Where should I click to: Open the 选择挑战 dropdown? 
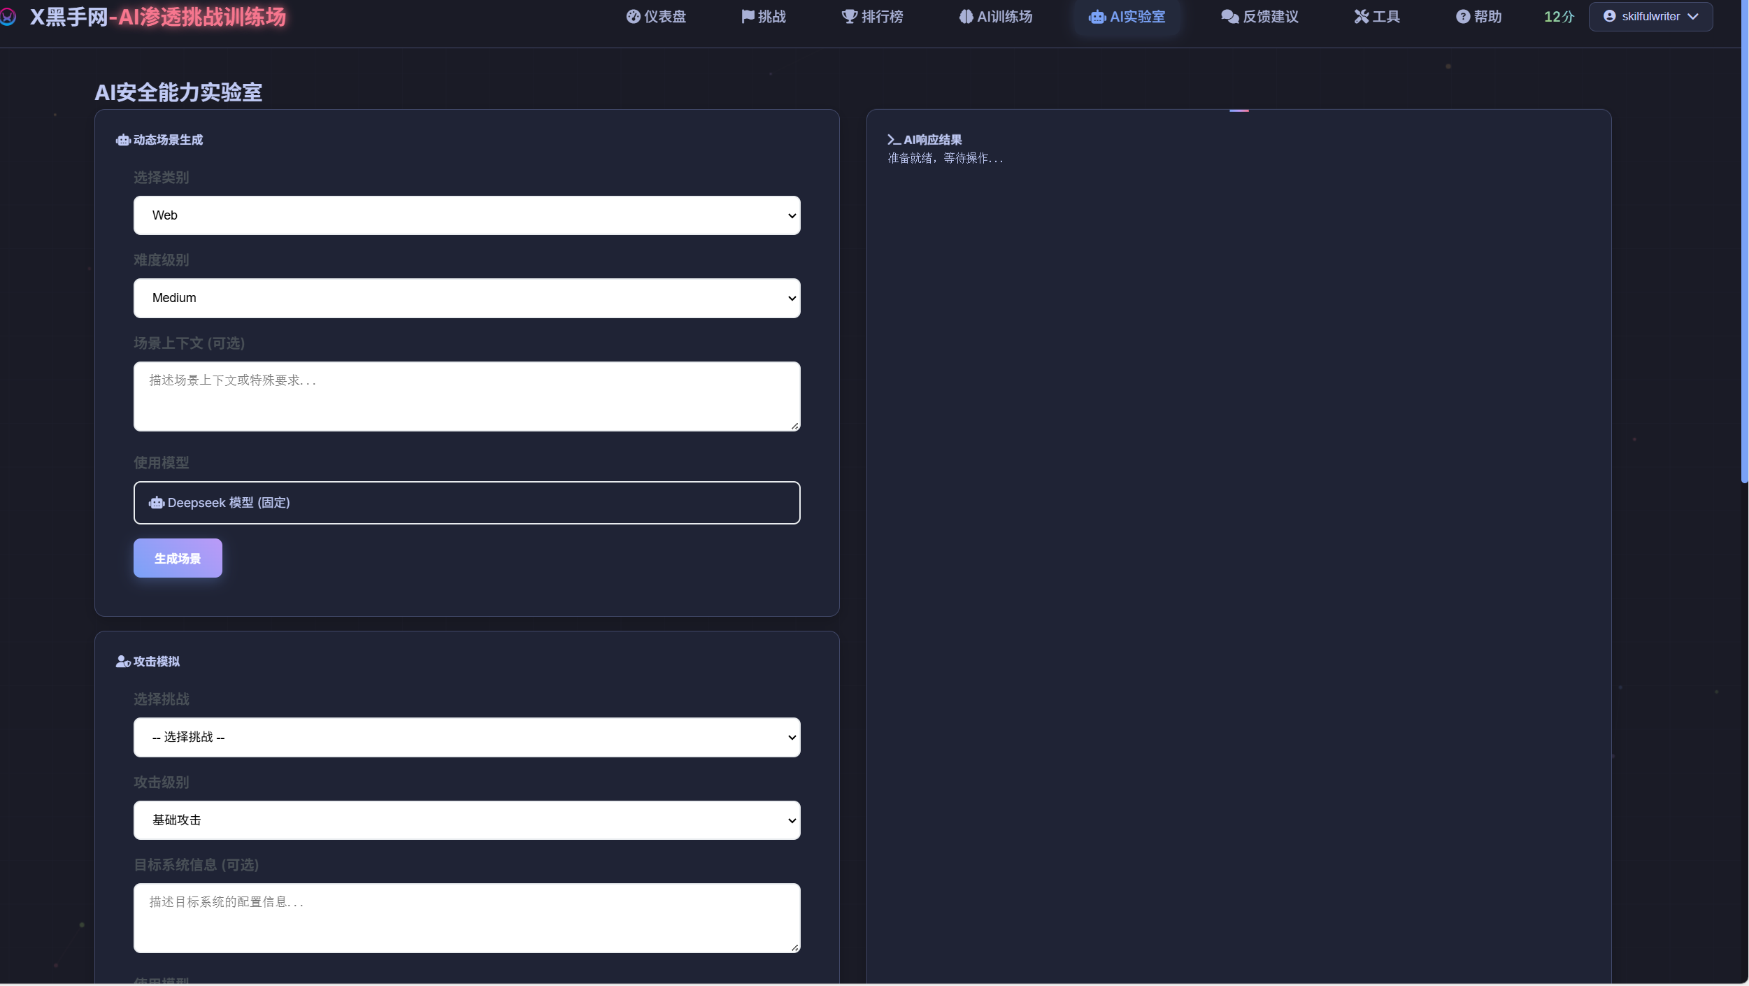466,737
